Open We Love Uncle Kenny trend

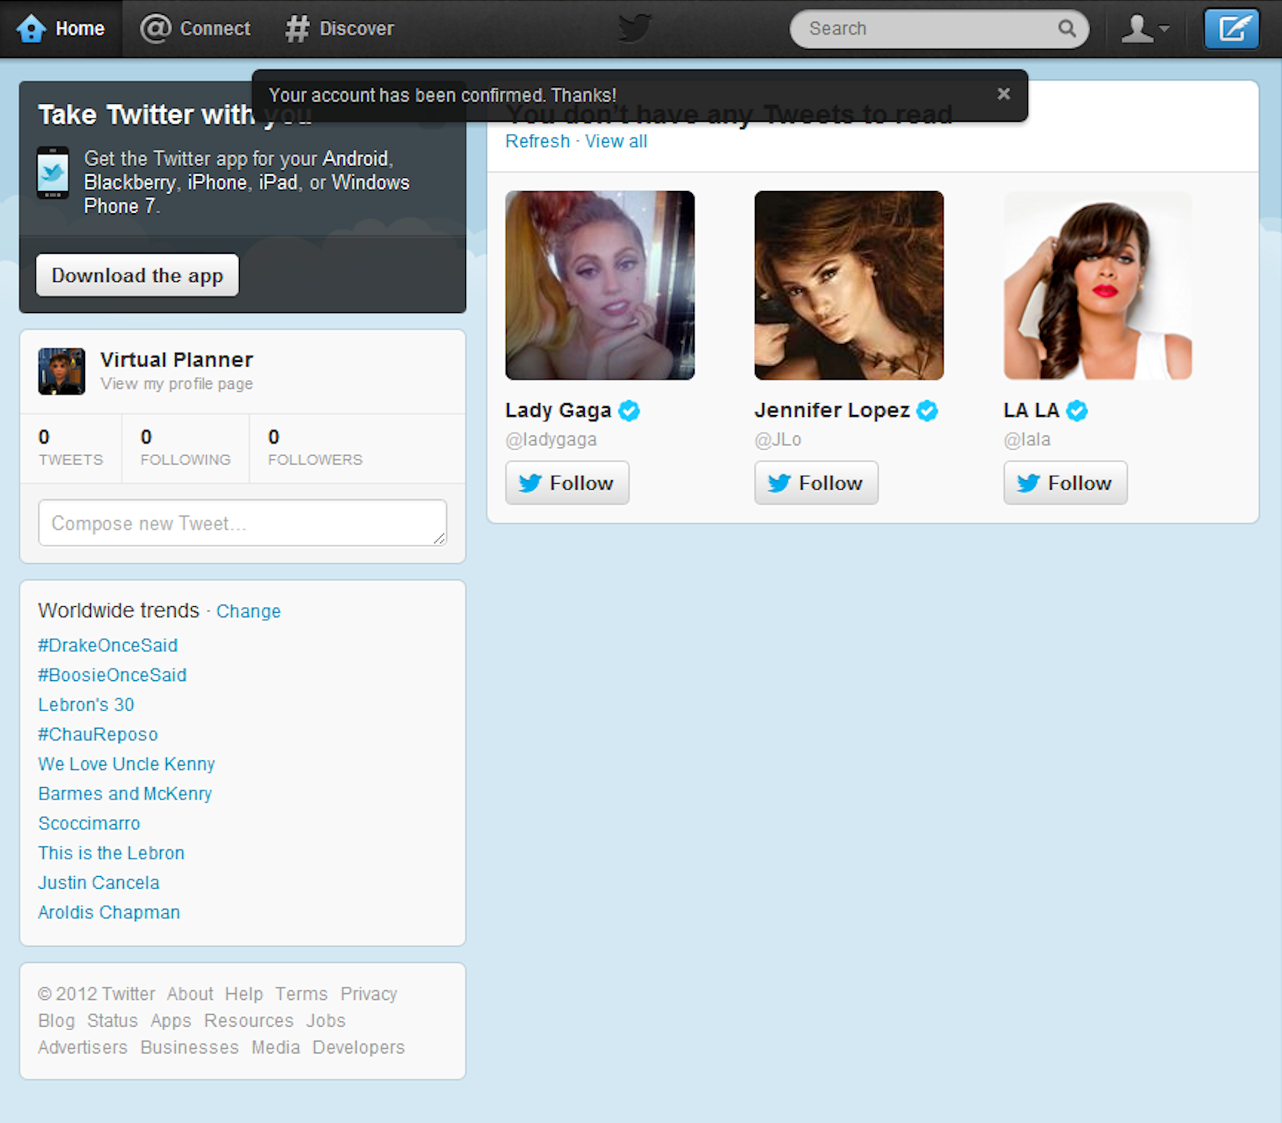tap(127, 764)
